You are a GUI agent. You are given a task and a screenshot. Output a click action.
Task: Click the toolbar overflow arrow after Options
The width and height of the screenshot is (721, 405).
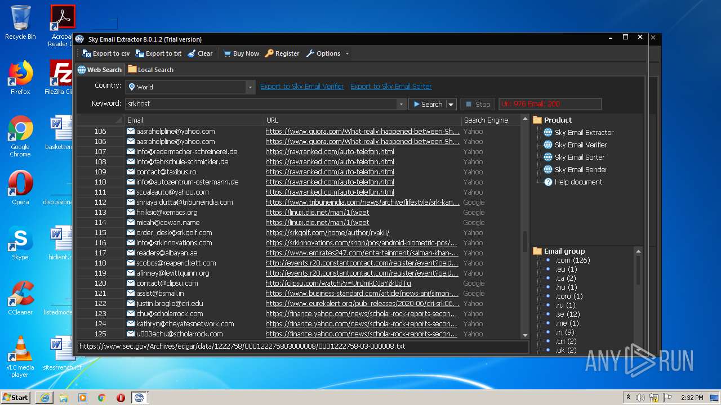[x=347, y=53]
